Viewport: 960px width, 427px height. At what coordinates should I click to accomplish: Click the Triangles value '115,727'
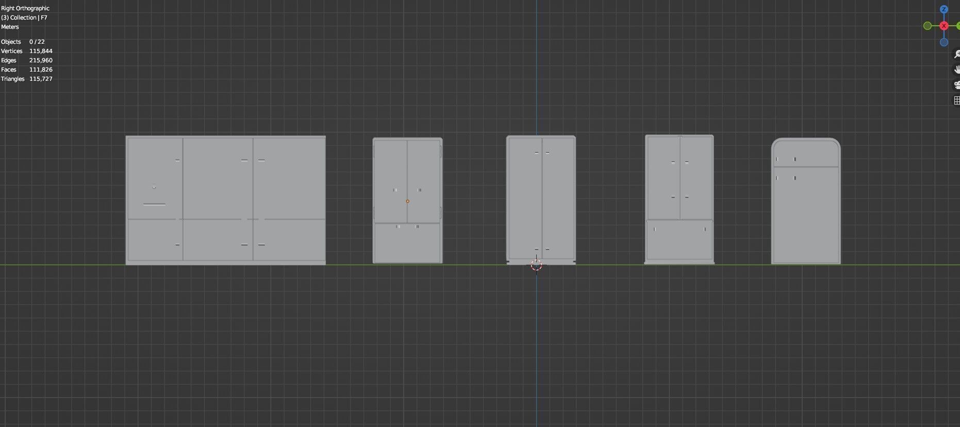point(41,79)
